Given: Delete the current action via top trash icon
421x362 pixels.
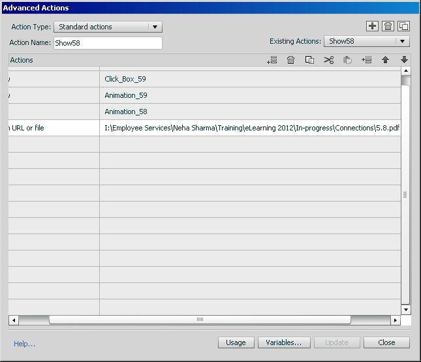Looking at the screenshot, I should [x=388, y=26].
